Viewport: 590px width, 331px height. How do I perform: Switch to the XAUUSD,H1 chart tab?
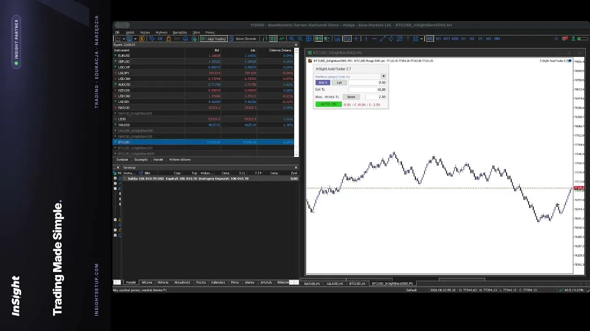[x=335, y=284]
